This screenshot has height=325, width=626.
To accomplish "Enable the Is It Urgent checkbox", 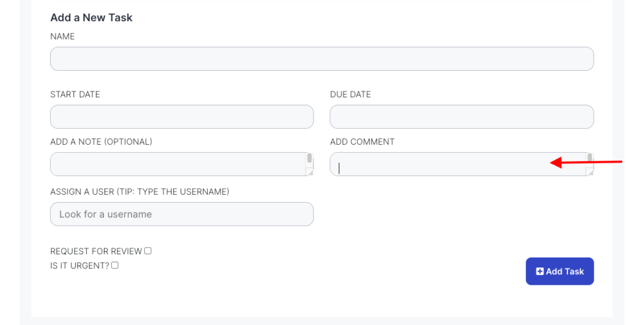I will click(115, 265).
